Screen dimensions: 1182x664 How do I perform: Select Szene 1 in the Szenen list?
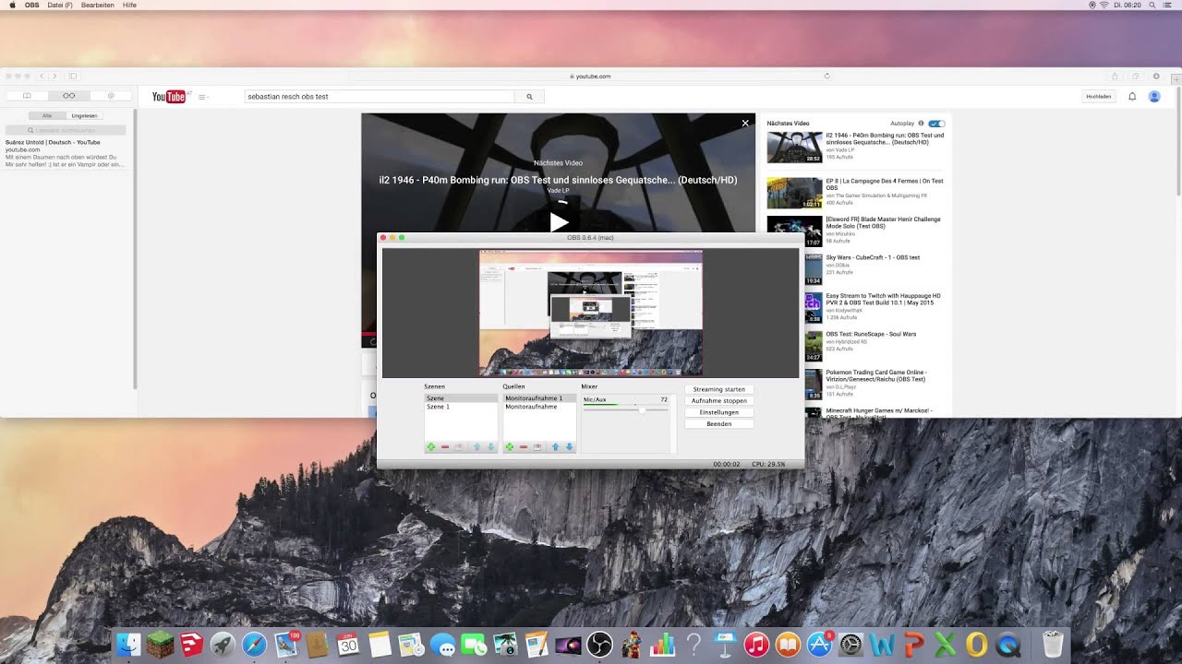(460, 407)
